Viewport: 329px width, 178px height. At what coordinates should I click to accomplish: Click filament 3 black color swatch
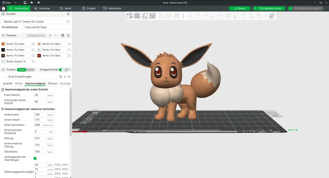[x=3, y=50]
